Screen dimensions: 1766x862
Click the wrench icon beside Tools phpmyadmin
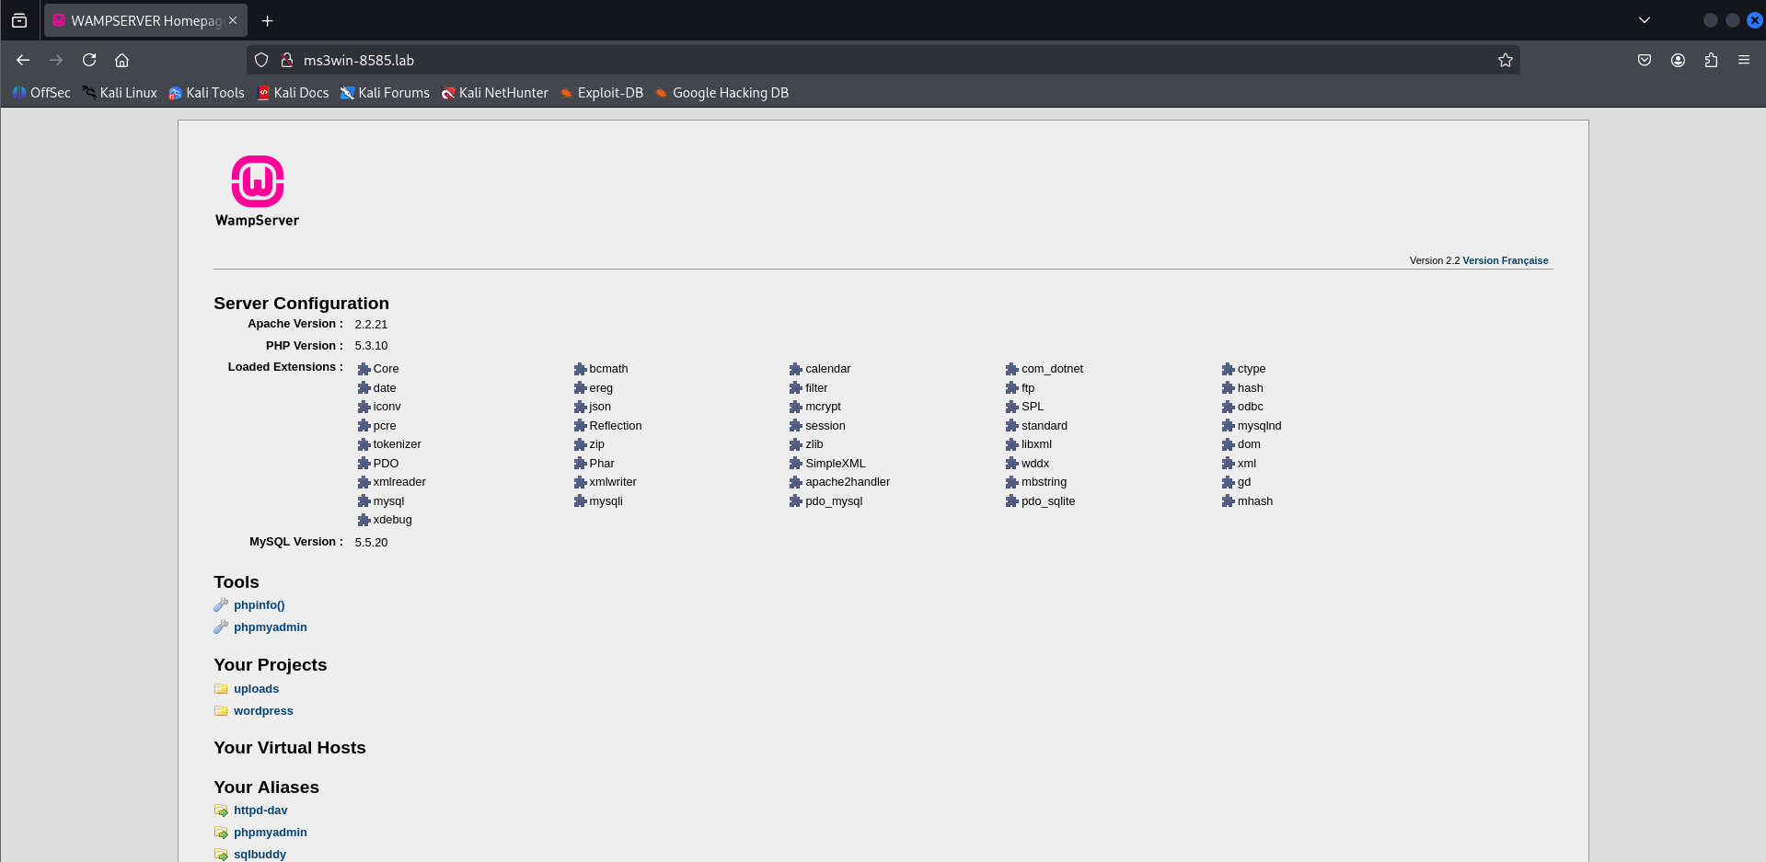(221, 627)
